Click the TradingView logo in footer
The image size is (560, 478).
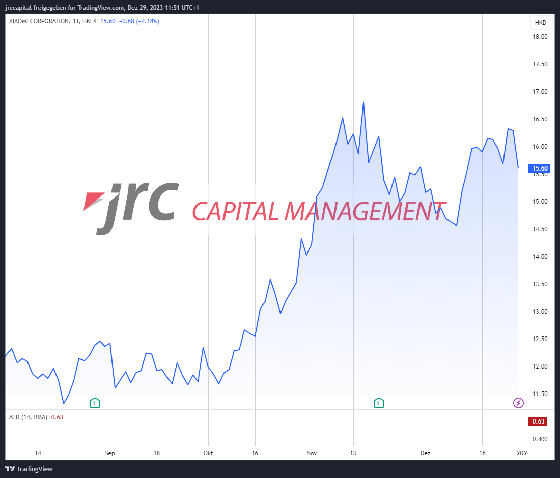coord(30,469)
